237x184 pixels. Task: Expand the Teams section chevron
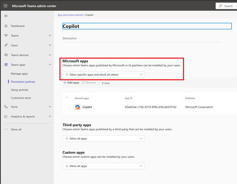point(50,36)
